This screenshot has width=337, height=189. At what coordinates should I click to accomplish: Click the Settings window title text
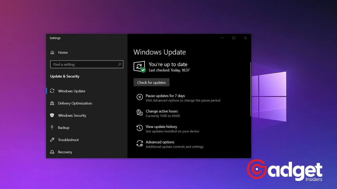pyautogui.click(x=55, y=38)
